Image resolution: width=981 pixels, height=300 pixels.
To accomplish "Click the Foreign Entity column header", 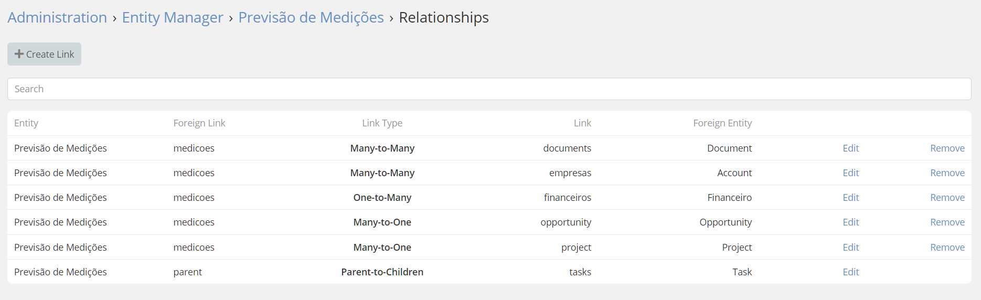I will (x=722, y=123).
